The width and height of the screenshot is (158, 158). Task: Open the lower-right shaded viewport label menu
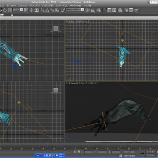coord(82,83)
